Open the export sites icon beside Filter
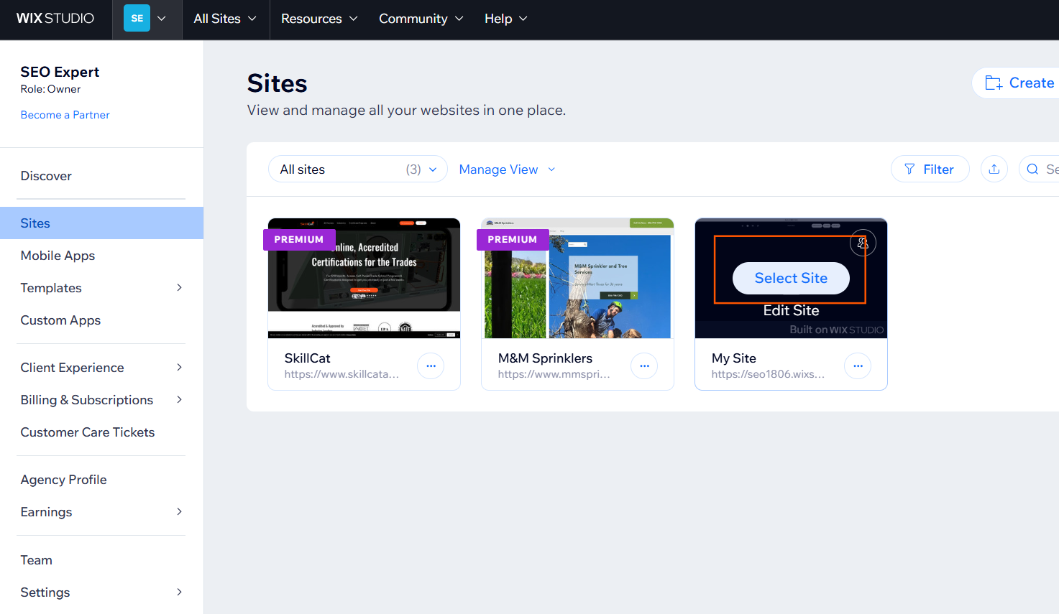Image resolution: width=1059 pixels, height=614 pixels. tap(994, 169)
